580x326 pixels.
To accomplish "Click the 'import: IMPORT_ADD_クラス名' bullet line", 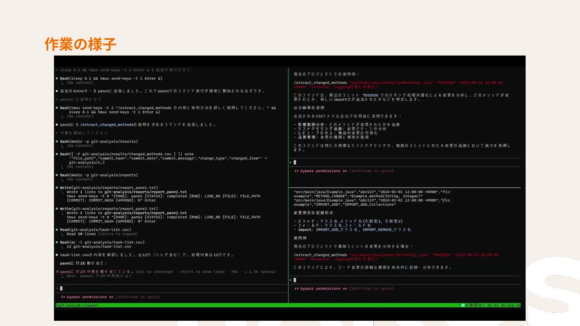I will [352, 229].
